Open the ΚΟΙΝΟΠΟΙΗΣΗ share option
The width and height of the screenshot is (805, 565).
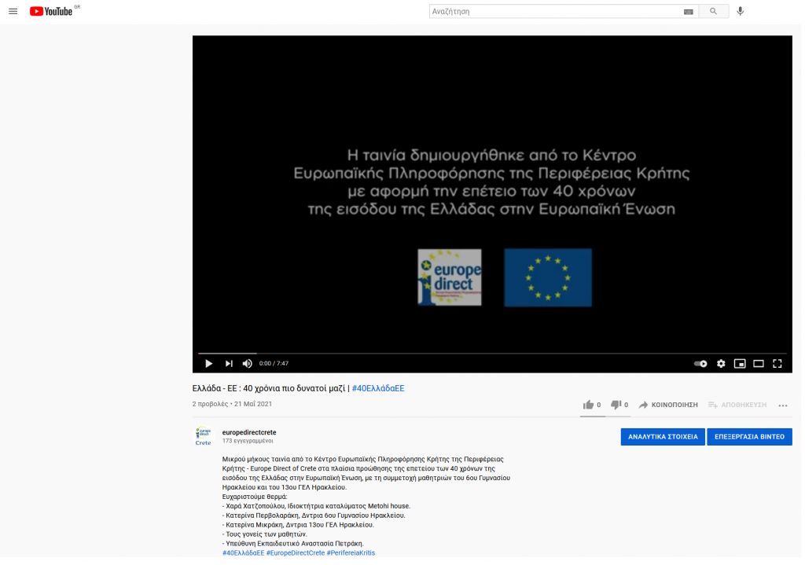click(668, 405)
